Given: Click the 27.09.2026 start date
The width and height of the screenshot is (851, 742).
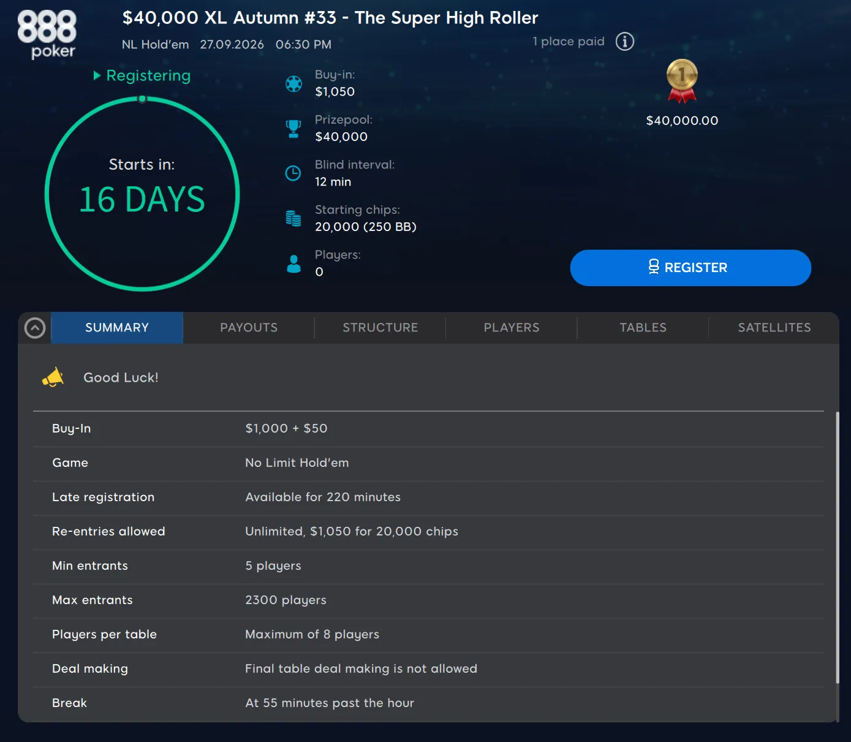Looking at the screenshot, I should [x=232, y=45].
